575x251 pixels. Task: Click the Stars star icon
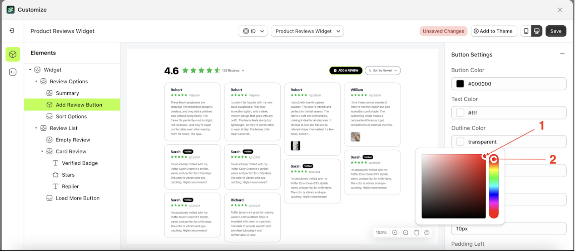(x=56, y=175)
